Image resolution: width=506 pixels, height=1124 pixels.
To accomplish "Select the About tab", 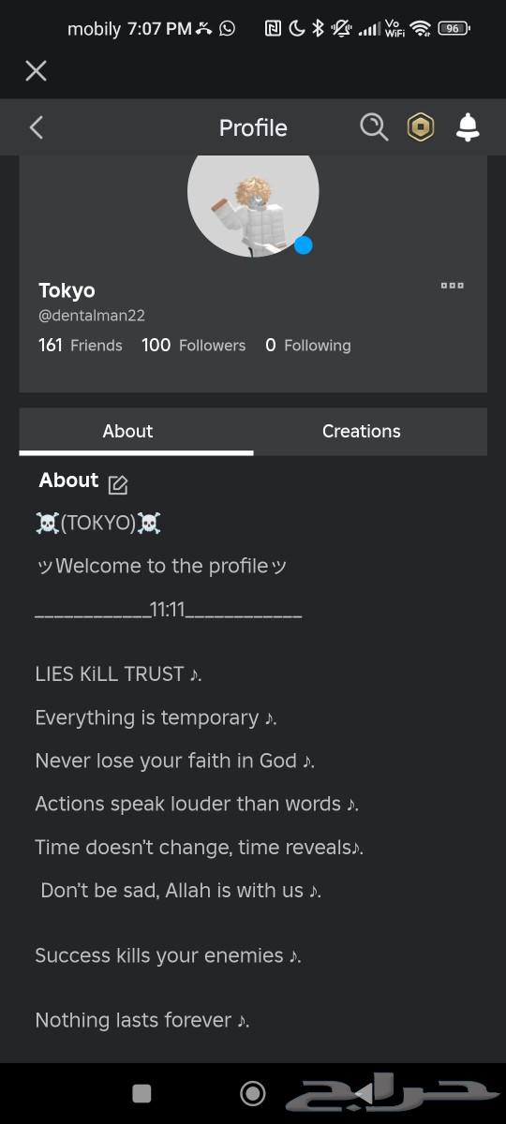I will (x=127, y=431).
